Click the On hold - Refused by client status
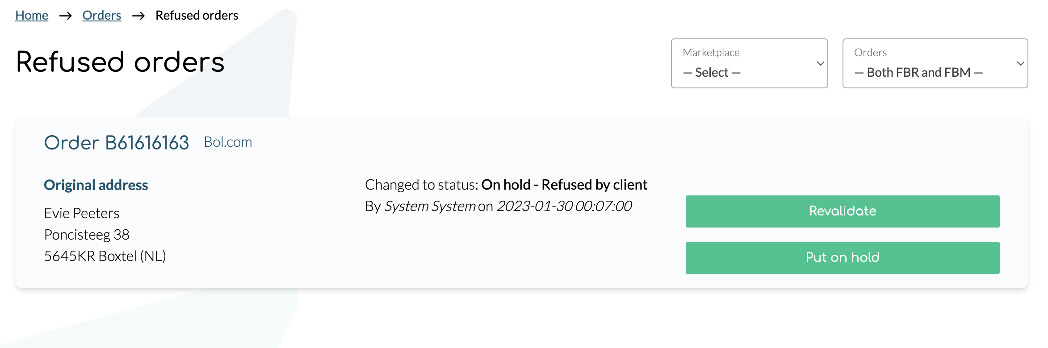The height and width of the screenshot is (348, 1048). click(564, 185)
